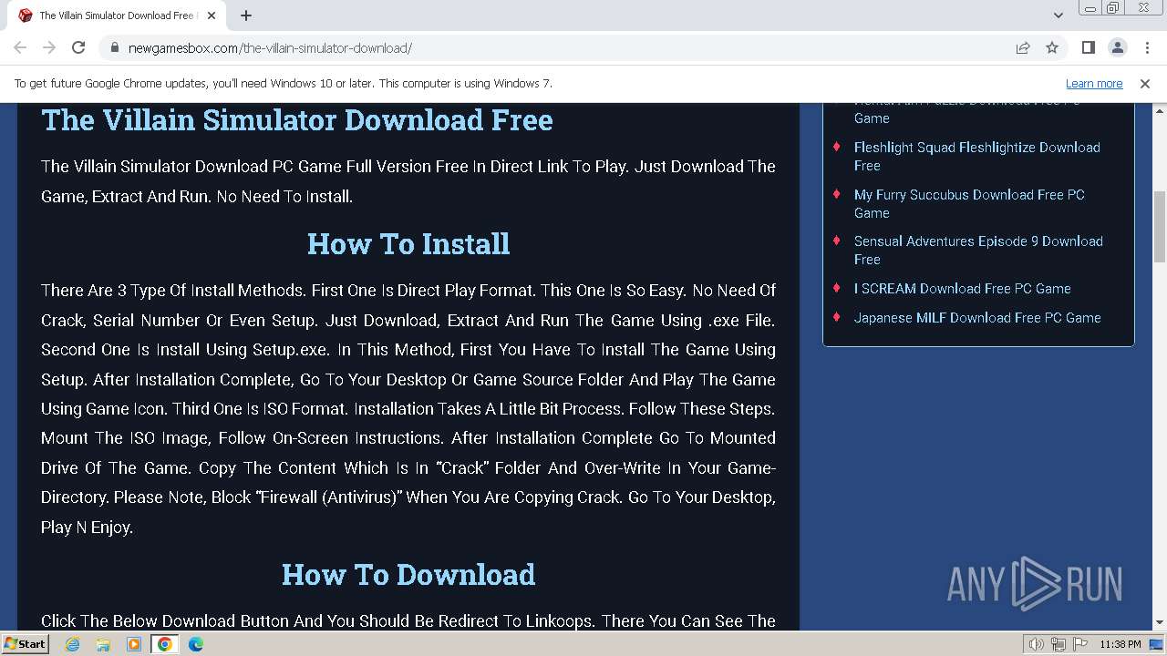Open I SCREAM Download Free PC Game
Viewport: 1167px width, 656px height.
(962, 288)
